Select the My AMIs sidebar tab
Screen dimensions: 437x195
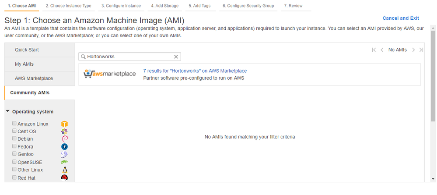point(39,64)
